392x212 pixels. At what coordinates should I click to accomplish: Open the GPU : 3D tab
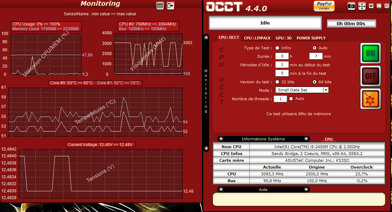click(x=283, y=38)
